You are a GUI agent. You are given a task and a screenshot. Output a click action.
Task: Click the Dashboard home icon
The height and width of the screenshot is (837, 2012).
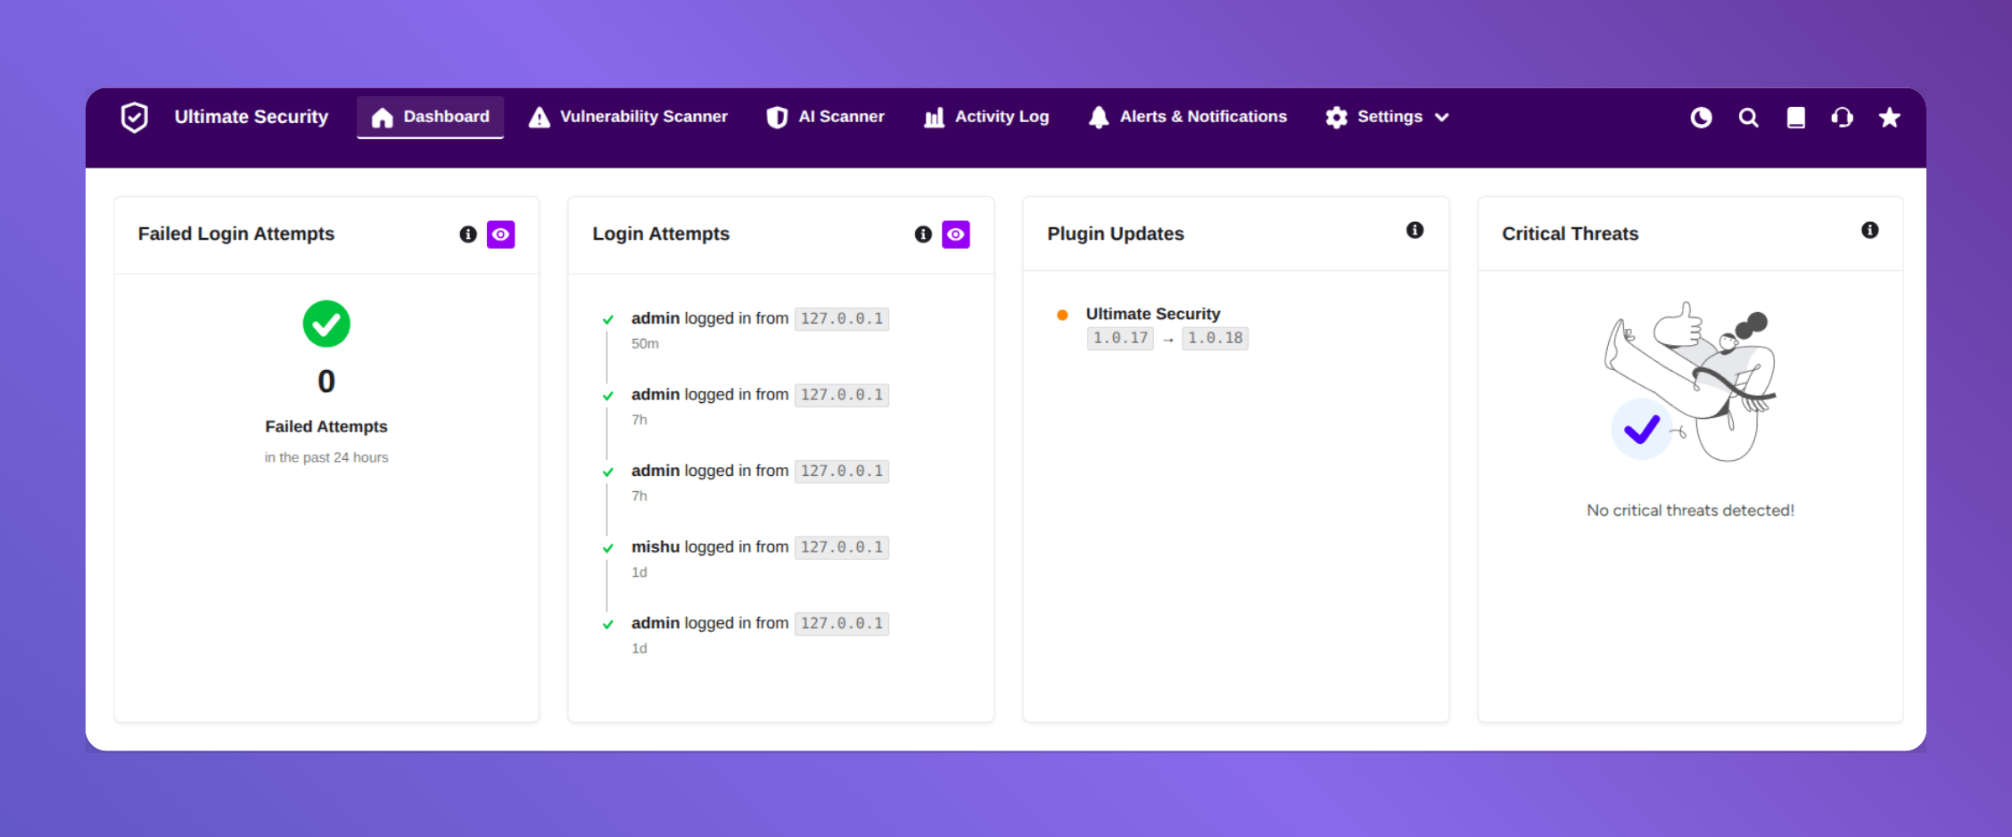(x=383, y=118)
